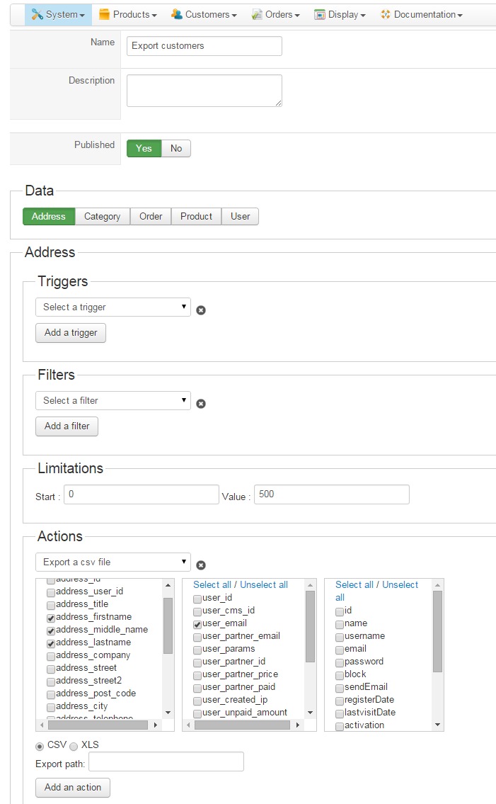
Task: Click the Add an action button
Action: click(73, 788)
